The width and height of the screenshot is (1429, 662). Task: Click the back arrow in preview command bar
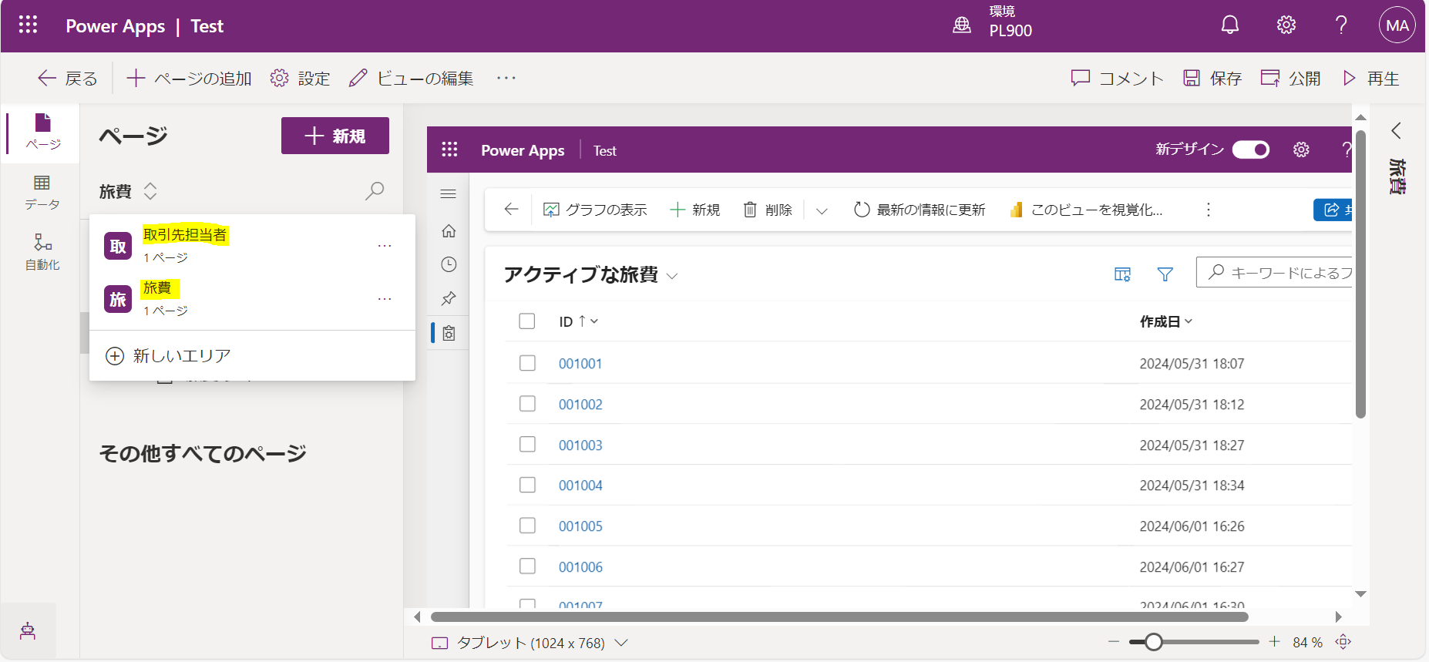tap(511, 209)
